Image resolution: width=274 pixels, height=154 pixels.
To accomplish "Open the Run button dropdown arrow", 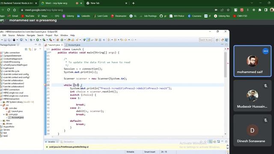I will pyautogui.click(x=41, y=40).
